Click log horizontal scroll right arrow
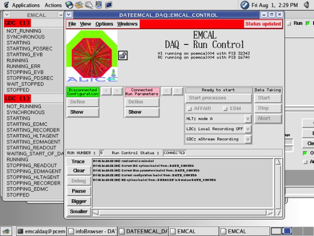 pos(270,212)
